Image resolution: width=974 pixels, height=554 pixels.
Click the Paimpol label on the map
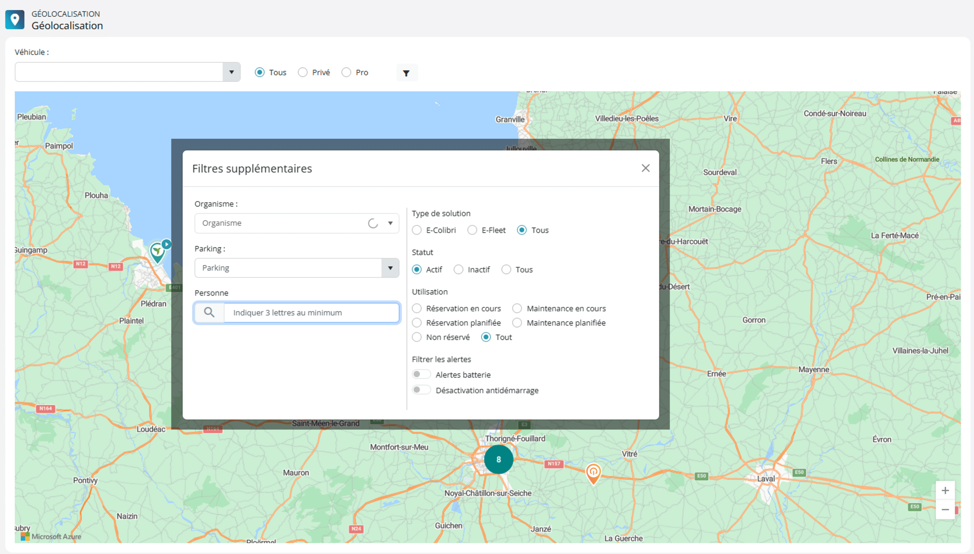click(x=59, y=146)
